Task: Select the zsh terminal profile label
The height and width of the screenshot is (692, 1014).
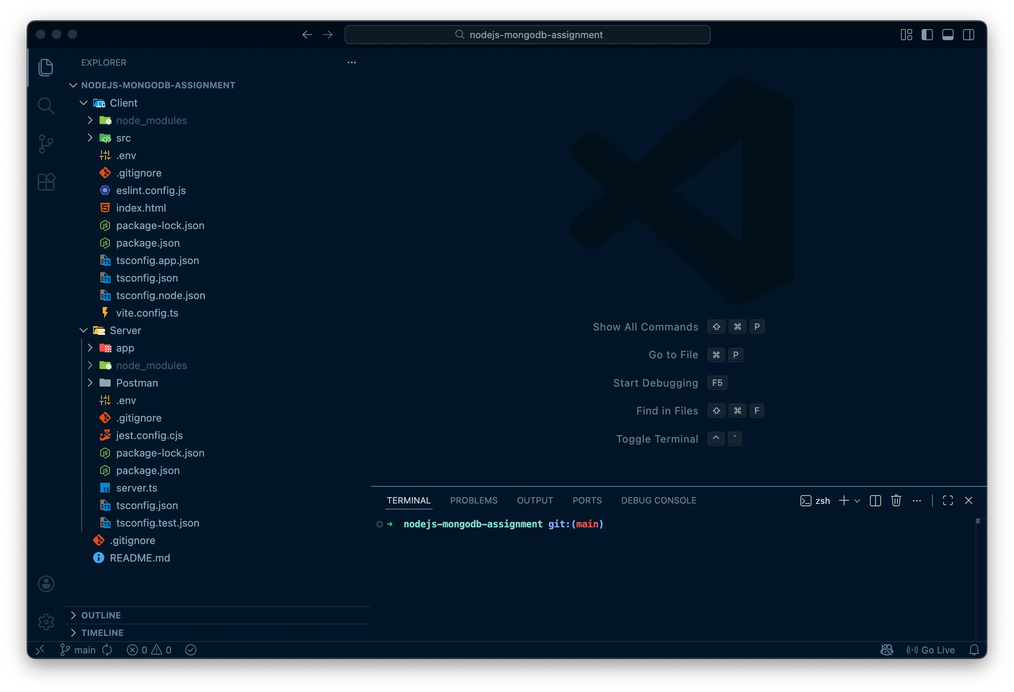Action: coord(815,500)
